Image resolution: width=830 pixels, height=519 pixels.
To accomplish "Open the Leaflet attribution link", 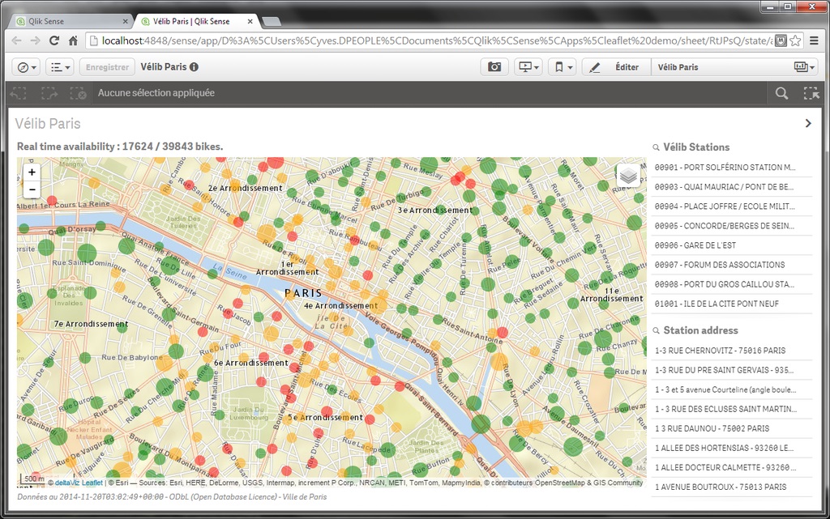I will pyautogui.click(x=92, y=483).
